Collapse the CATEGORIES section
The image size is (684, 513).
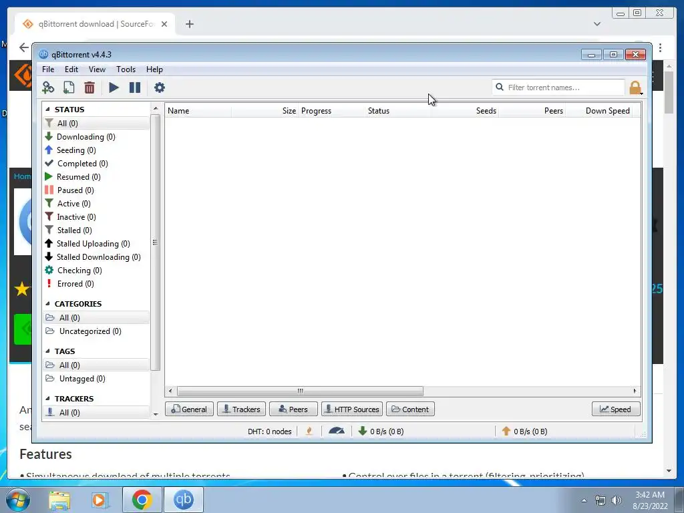47,304
